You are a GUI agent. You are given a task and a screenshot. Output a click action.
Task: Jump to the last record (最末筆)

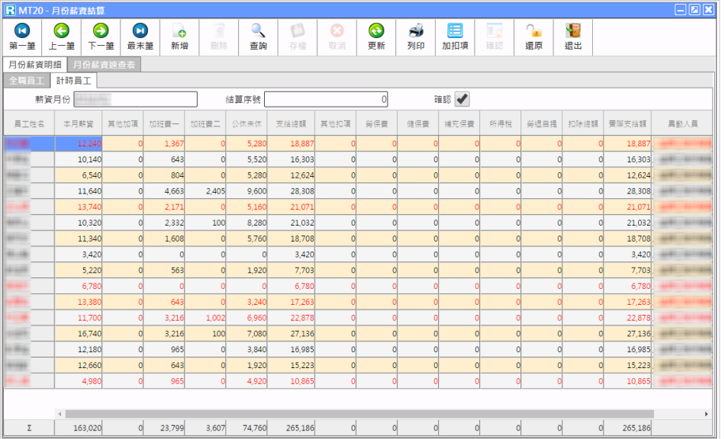click(140, 37)
